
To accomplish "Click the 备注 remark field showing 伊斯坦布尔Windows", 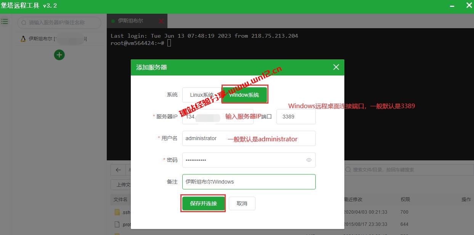I will 249,182.
